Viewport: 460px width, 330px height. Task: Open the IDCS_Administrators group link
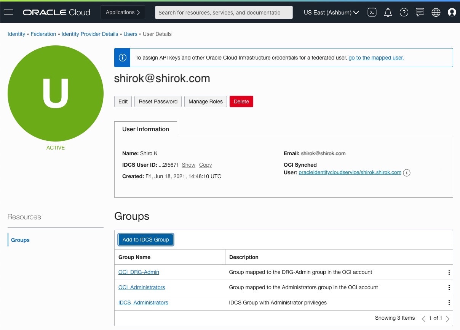pyautogui.click(x=143, y=303)
